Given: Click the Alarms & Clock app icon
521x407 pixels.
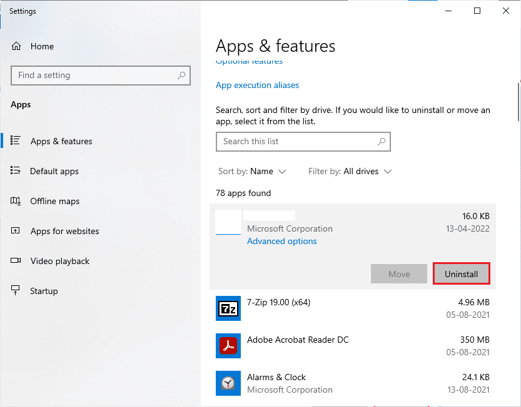Looking at the screenshot, I should pyautogui.click(x=228, y=383).
